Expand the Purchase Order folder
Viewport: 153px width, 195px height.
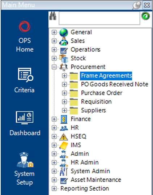(x=64, y=93)
